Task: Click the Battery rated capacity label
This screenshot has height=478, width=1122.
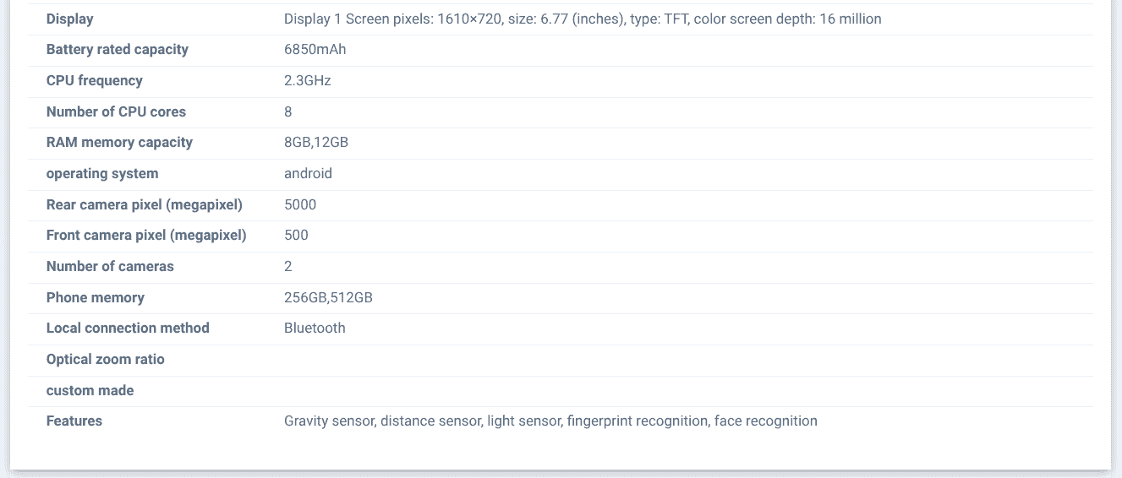Action: pos(117,49)
